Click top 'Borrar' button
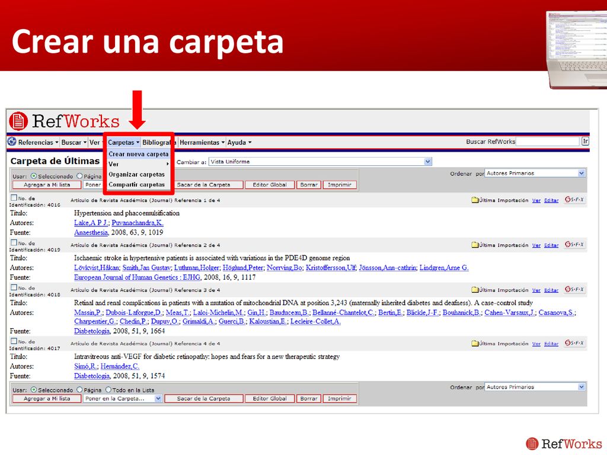Viewport: 607px width, 455px height. 309,185
